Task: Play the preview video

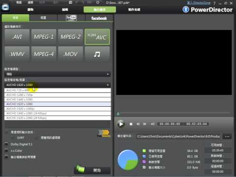Action: (121, 124)
